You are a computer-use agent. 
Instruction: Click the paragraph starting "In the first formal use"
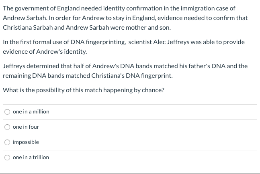pos(124,47)
